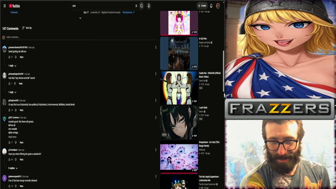Reply to lukewestgate8012's comment

pyautogui.click(x=22, y=186)
